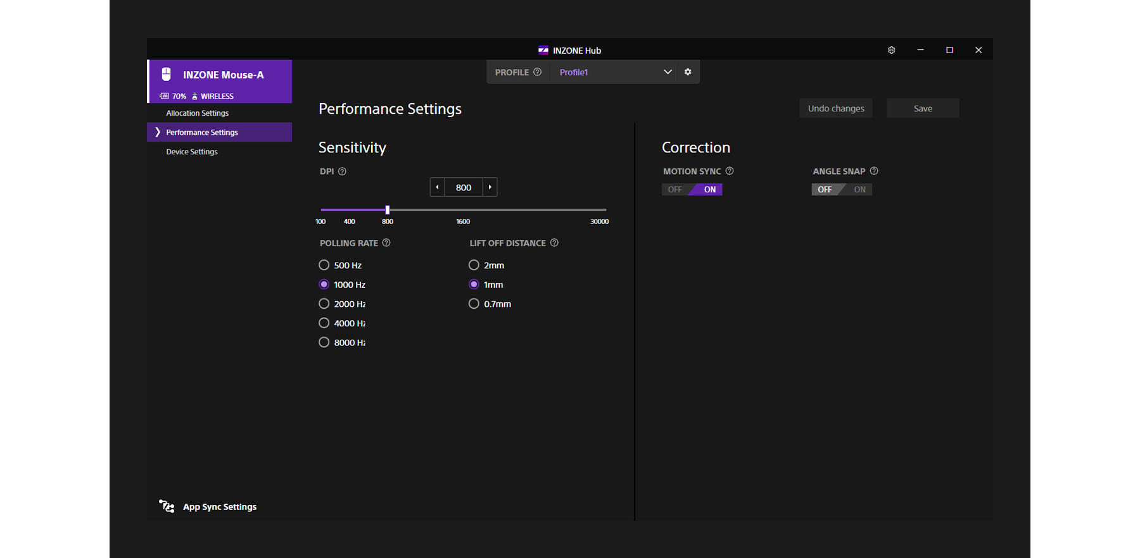Open the Profile1 dropdown

click(x=613, y=72)
